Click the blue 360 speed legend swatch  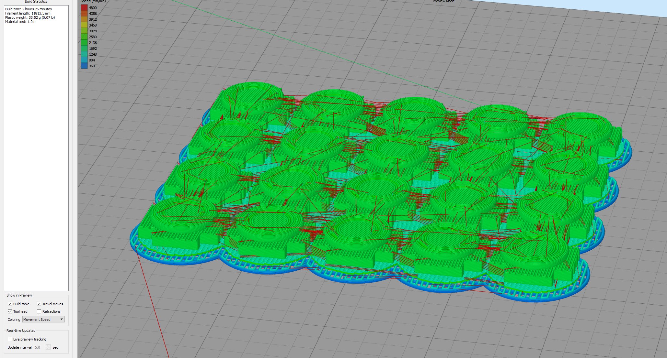pyautogui.click(x=84, y=66)
